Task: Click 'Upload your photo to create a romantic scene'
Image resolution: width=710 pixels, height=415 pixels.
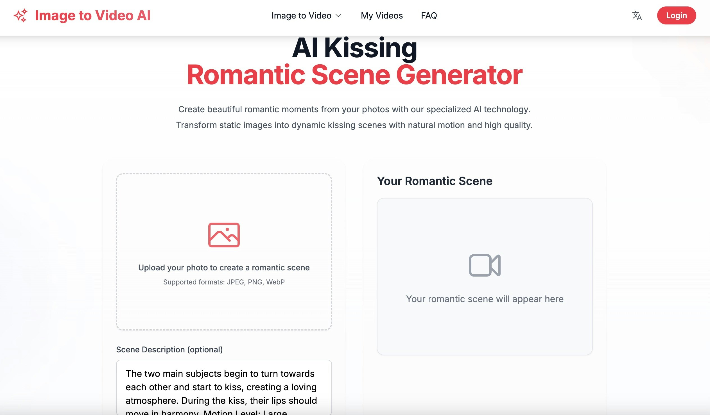Action: [224, 268]
